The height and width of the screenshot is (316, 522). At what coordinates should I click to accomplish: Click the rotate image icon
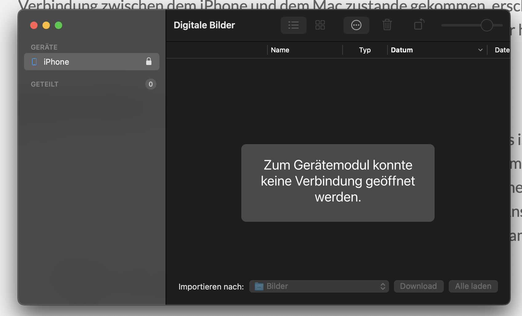point(419,25)
